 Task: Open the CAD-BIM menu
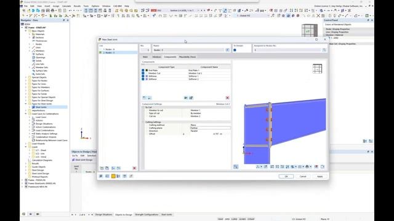118,6
